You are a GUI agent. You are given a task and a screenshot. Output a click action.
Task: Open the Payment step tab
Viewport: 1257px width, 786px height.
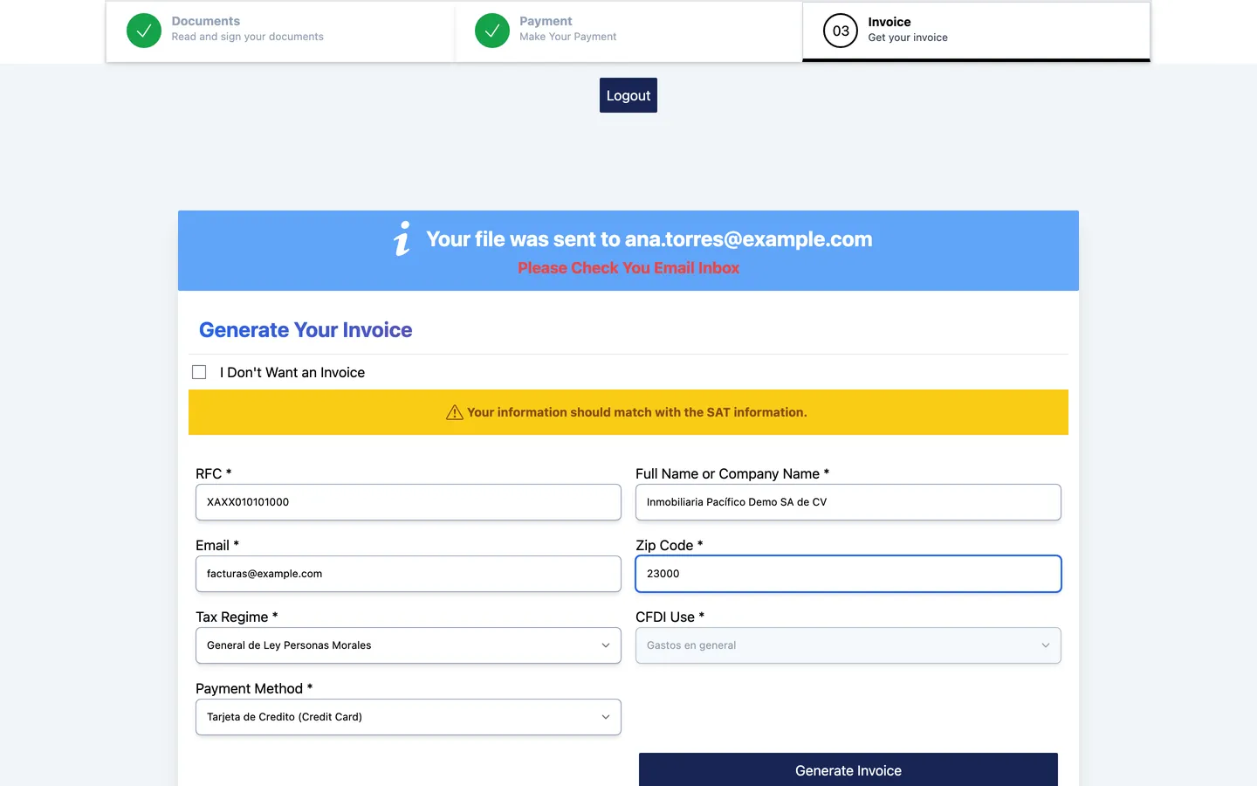click(x=628, y=31)
